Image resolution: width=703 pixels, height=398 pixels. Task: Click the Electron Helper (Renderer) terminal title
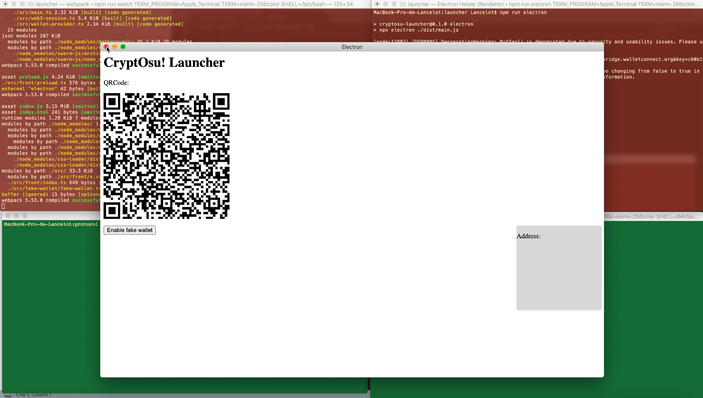point(553,4)
